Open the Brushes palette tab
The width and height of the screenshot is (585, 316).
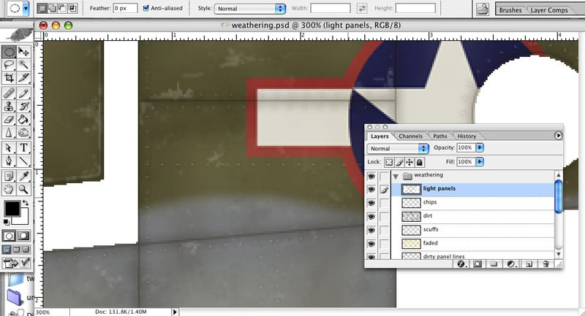[510, 10]
